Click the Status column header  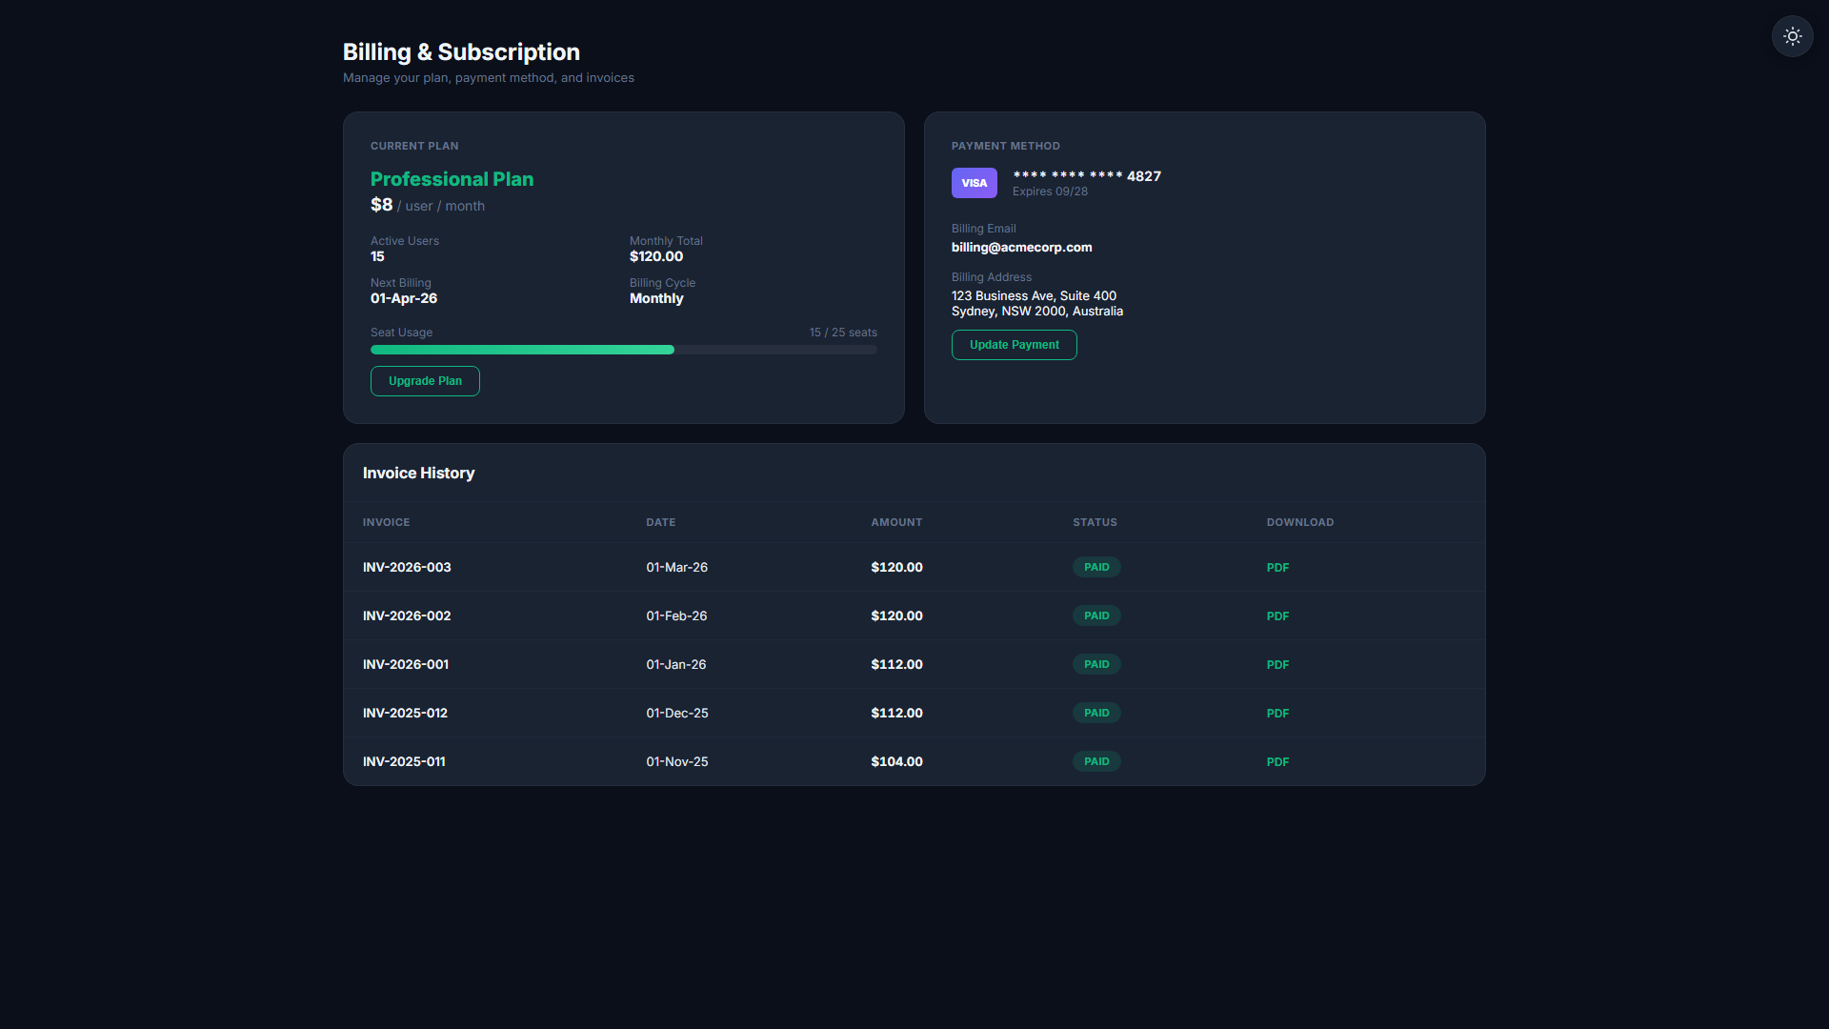[1095, 522]
